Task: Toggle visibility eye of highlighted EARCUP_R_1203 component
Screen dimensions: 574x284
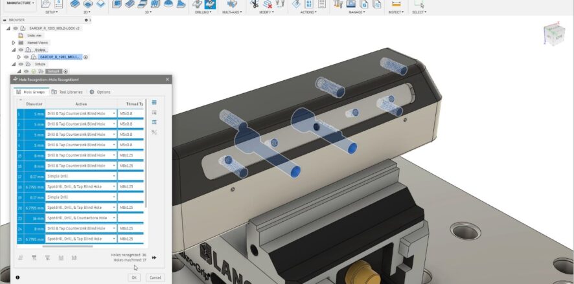Action: [27, 57]
